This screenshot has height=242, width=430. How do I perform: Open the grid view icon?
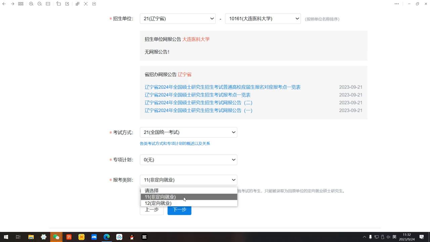point(21,4)
